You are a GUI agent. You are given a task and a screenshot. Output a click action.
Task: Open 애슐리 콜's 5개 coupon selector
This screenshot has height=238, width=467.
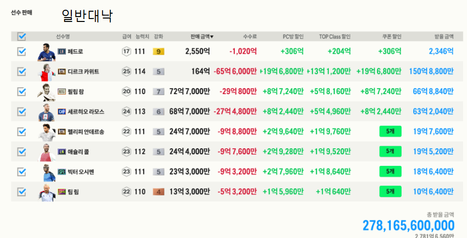[390, 151]
